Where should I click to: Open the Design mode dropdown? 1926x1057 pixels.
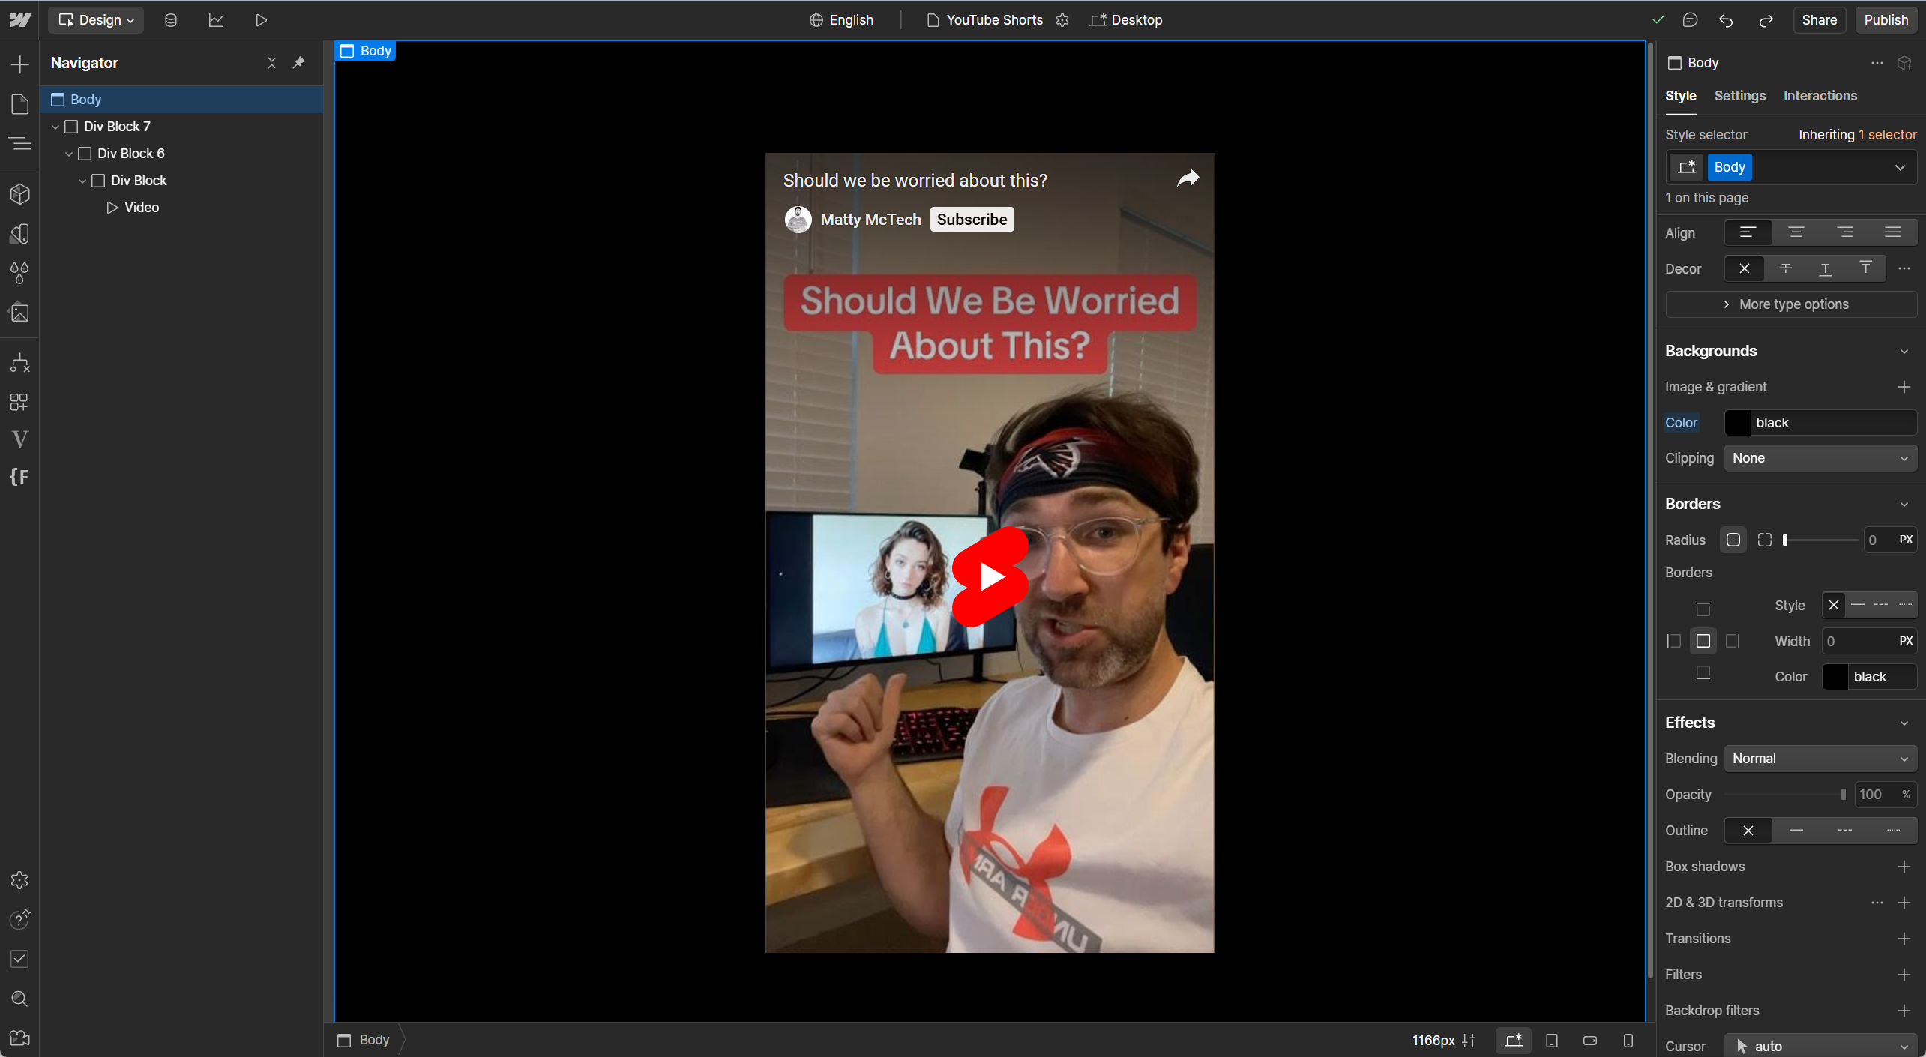pyautogui.click(x=97, y=20)
